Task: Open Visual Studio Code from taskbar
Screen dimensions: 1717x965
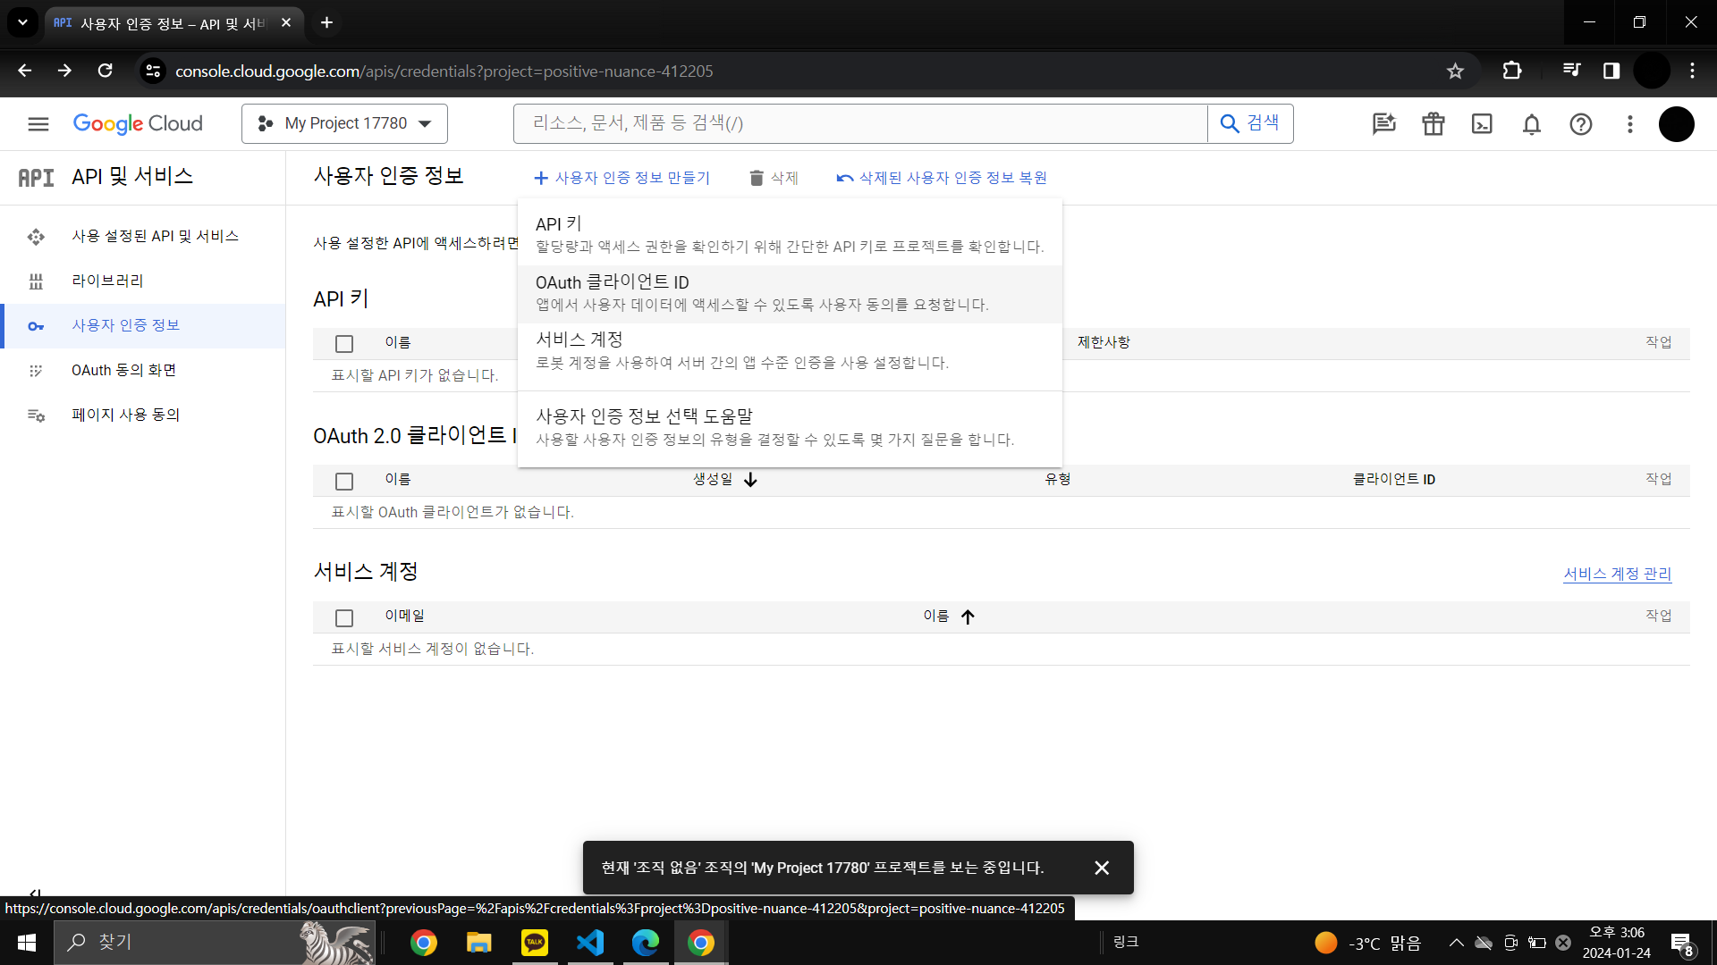Action: [x=590, y=943]
